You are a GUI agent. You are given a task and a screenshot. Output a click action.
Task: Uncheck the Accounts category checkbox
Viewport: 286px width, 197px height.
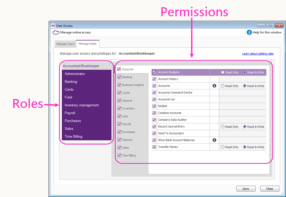click(119, 69)
